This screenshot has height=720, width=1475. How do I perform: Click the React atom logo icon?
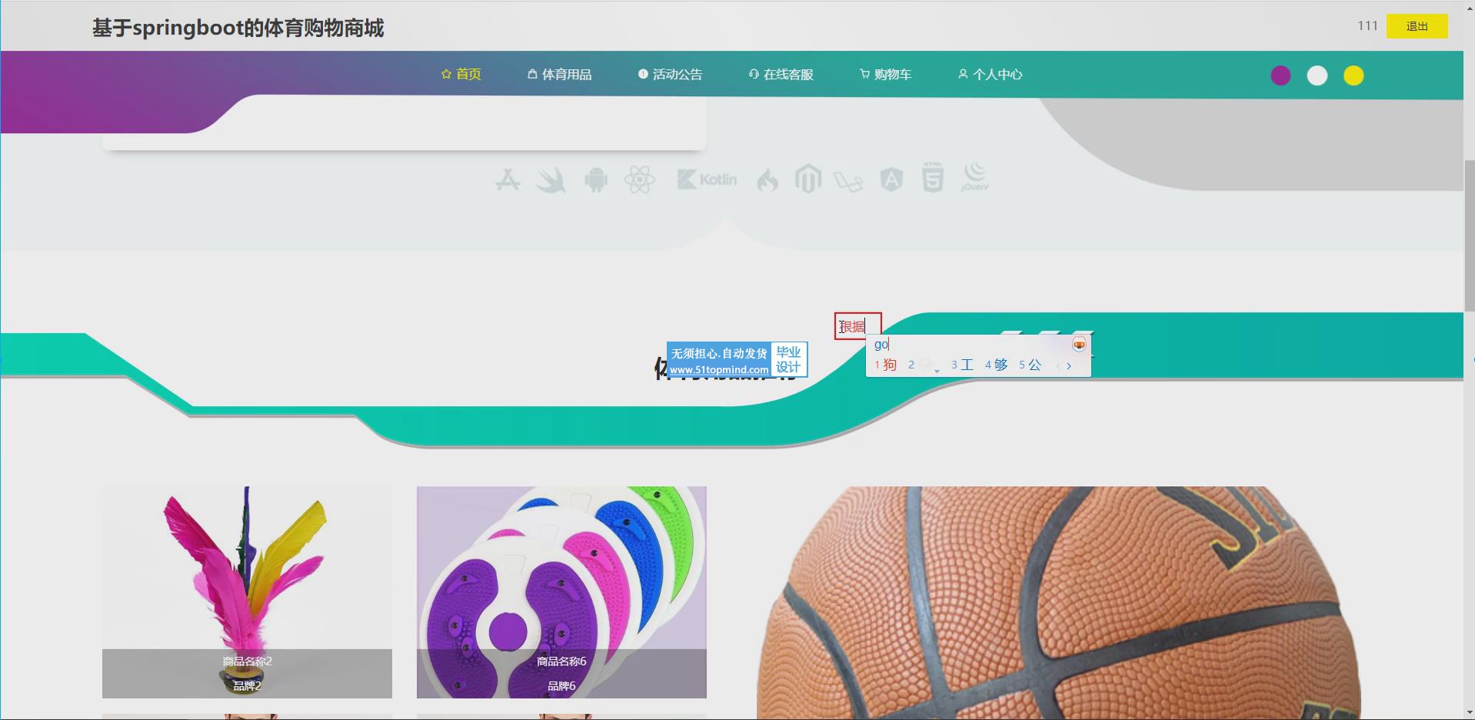(x=639, y=180)
